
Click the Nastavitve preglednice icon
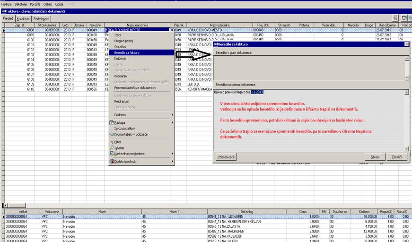(112, 154)
